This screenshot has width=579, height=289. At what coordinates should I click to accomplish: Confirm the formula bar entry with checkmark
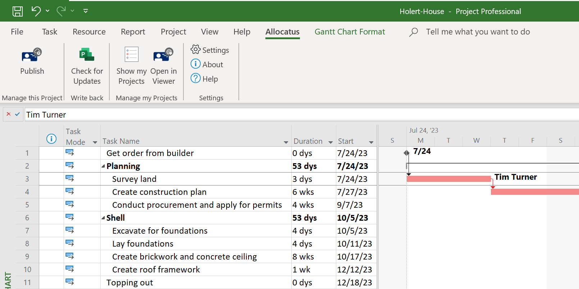(17, 114)
